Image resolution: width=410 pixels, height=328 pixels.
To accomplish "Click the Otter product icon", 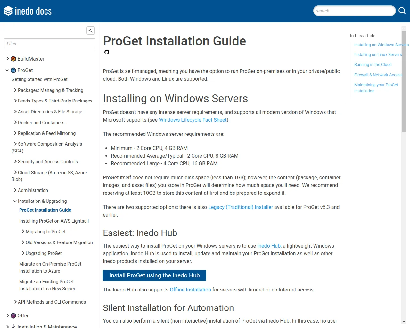I will (13, 316).
